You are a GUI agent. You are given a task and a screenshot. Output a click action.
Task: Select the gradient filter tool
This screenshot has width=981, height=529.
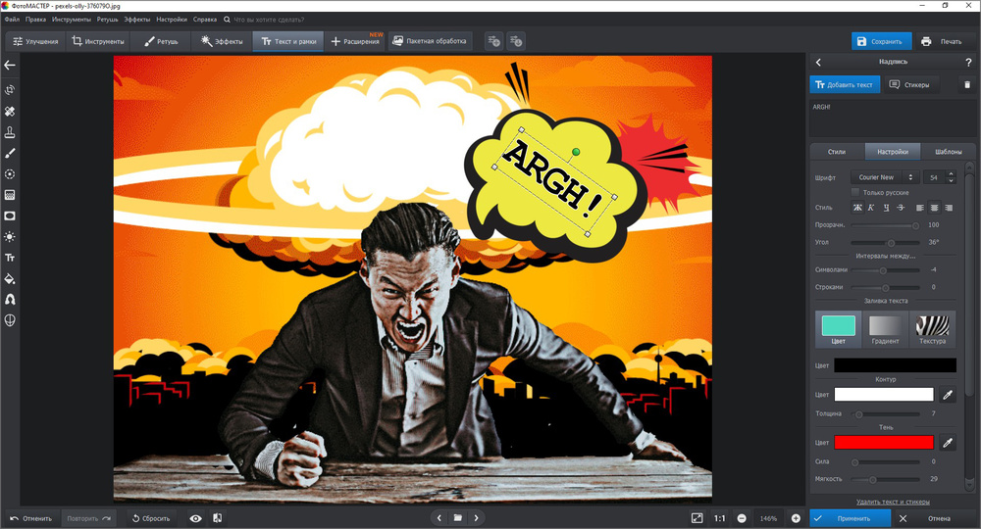pyautogui.click(x=10, y=195)
